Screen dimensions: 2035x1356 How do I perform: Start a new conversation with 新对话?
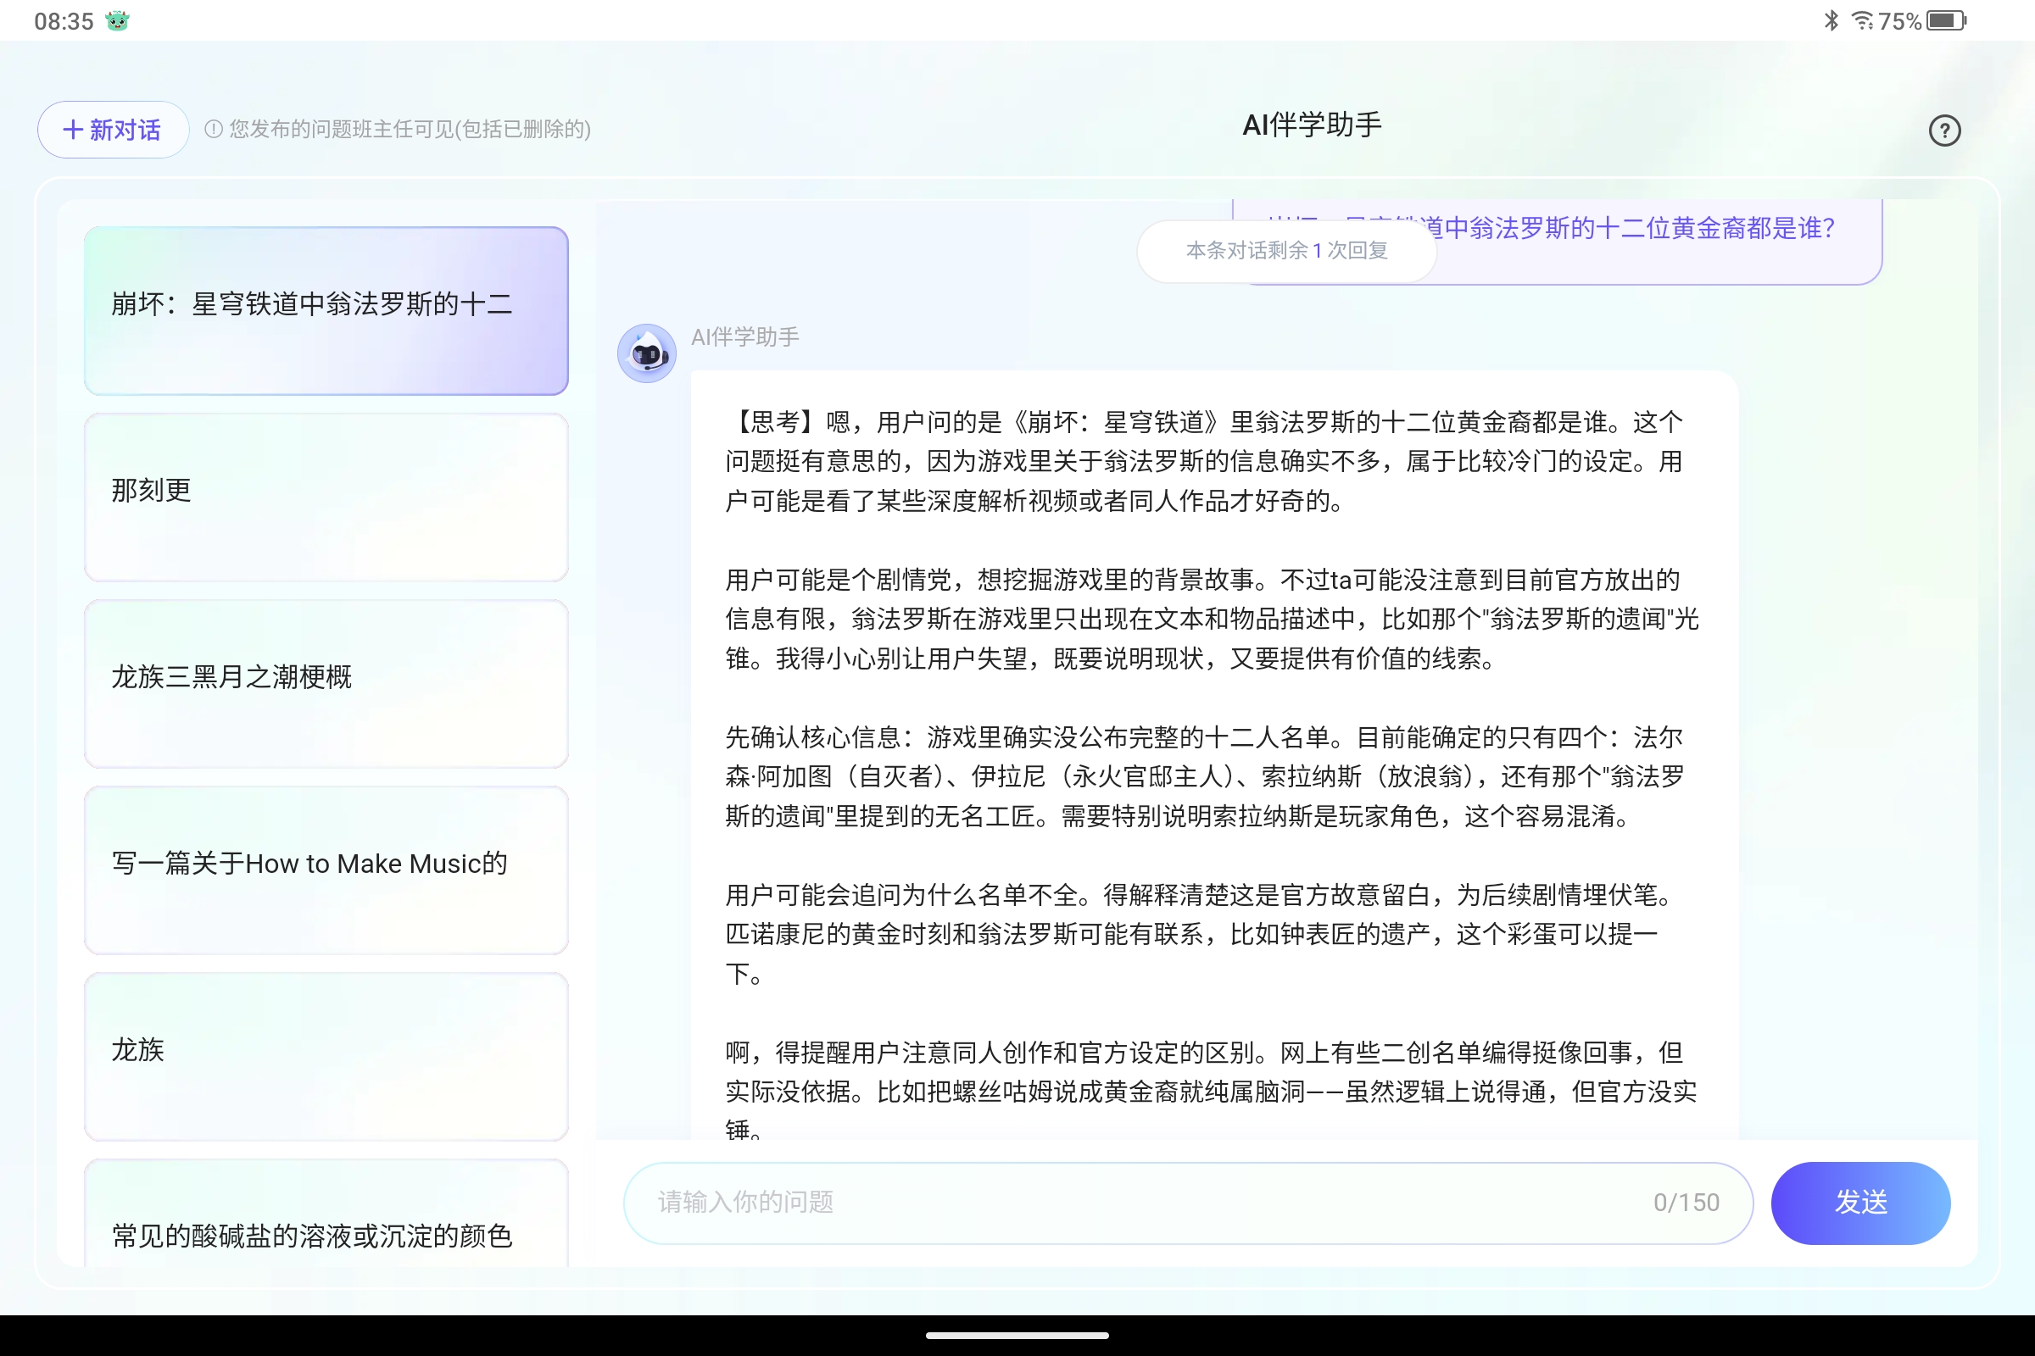113,130
